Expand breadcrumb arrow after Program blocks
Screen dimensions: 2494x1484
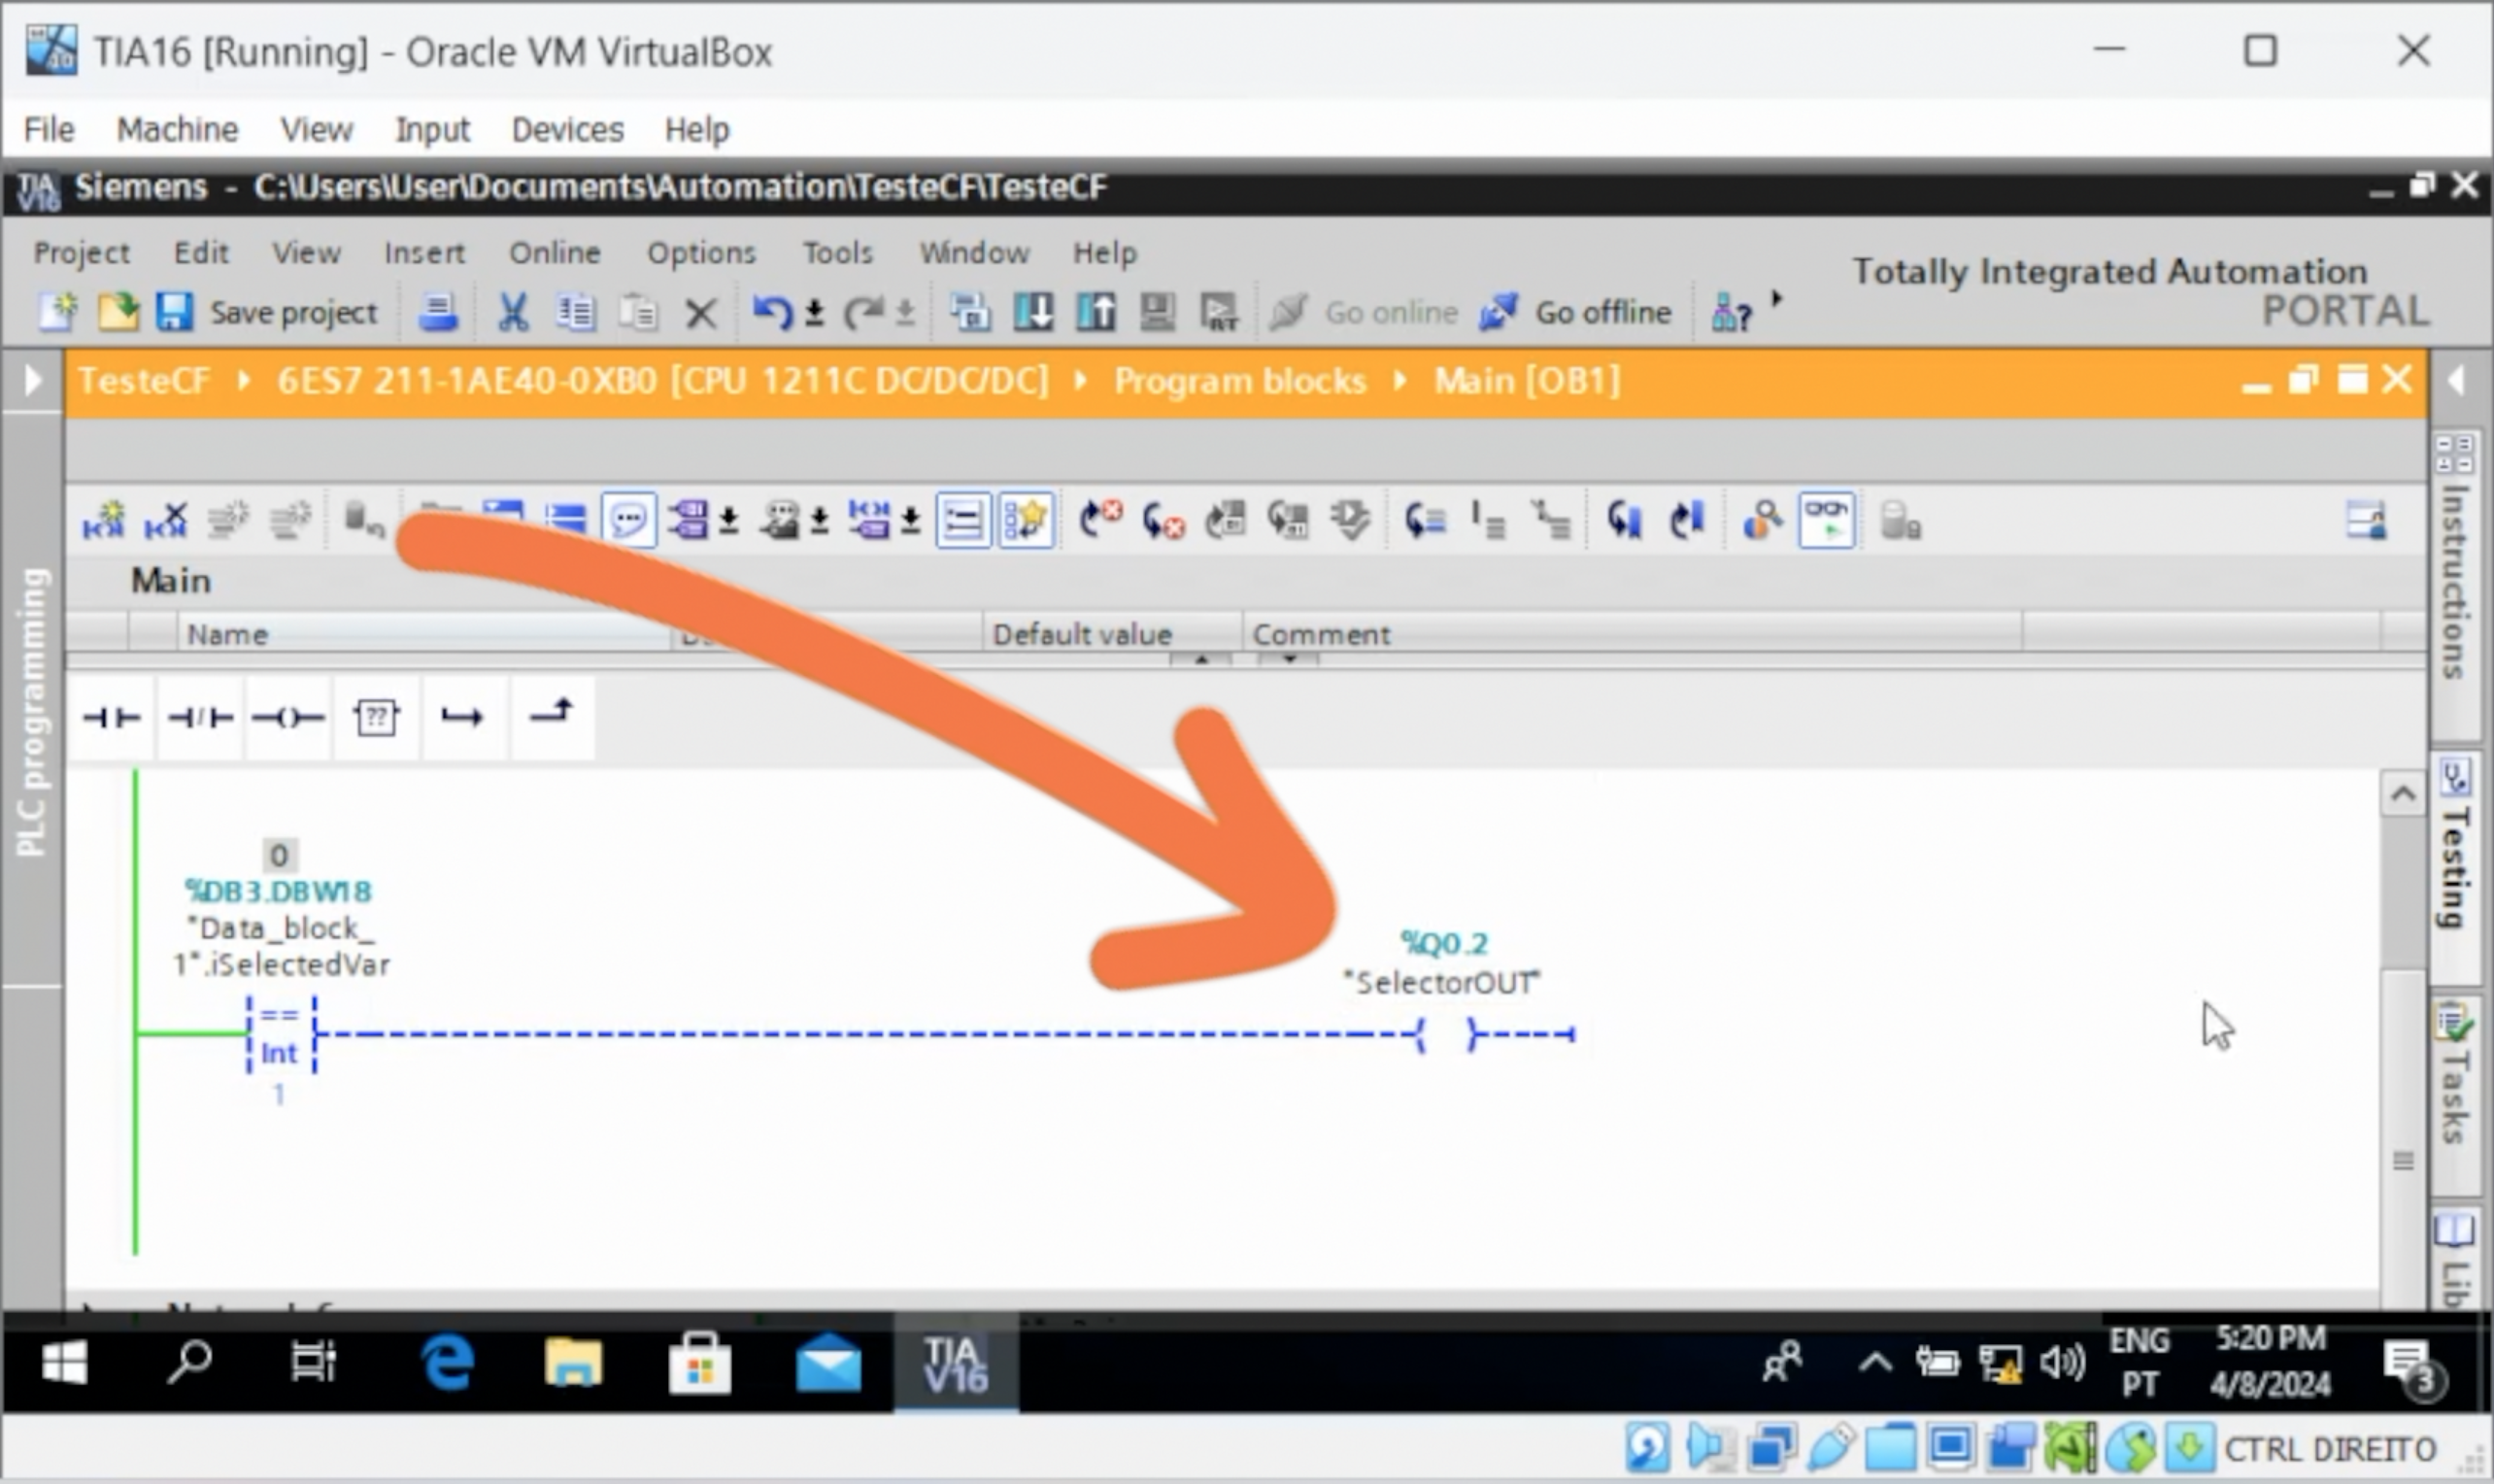coord(1400,381)
